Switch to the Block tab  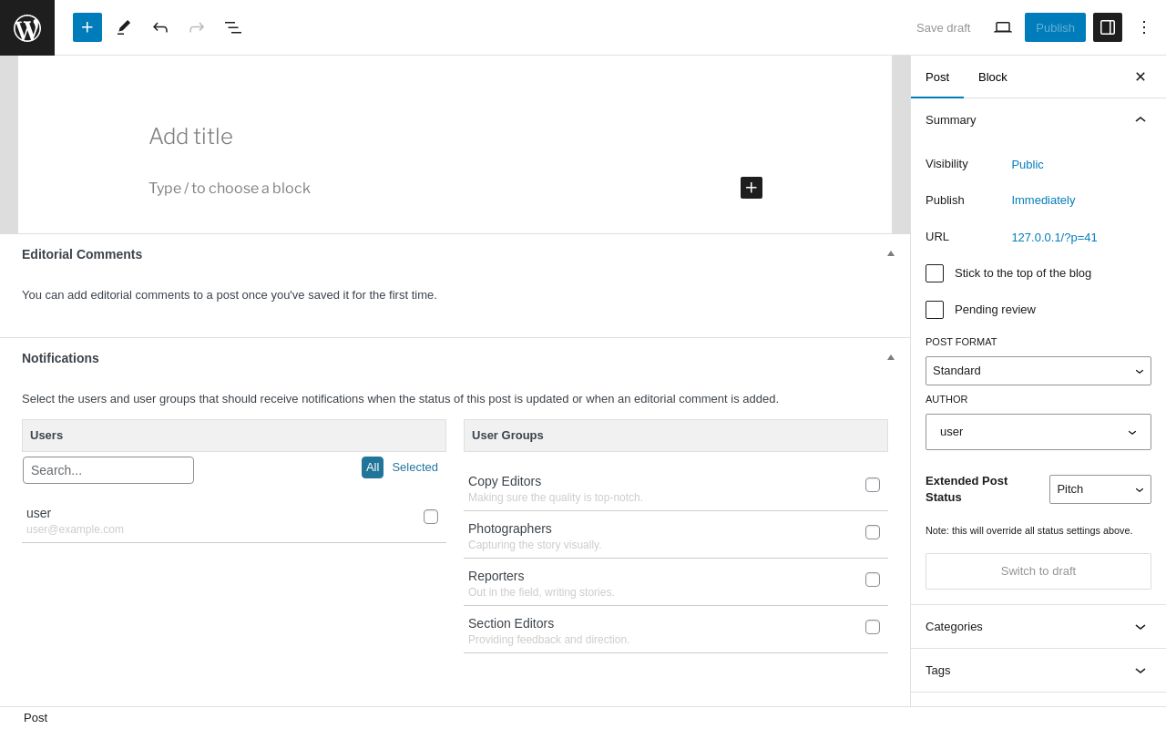pyautogui.click(x=993, y=77)
